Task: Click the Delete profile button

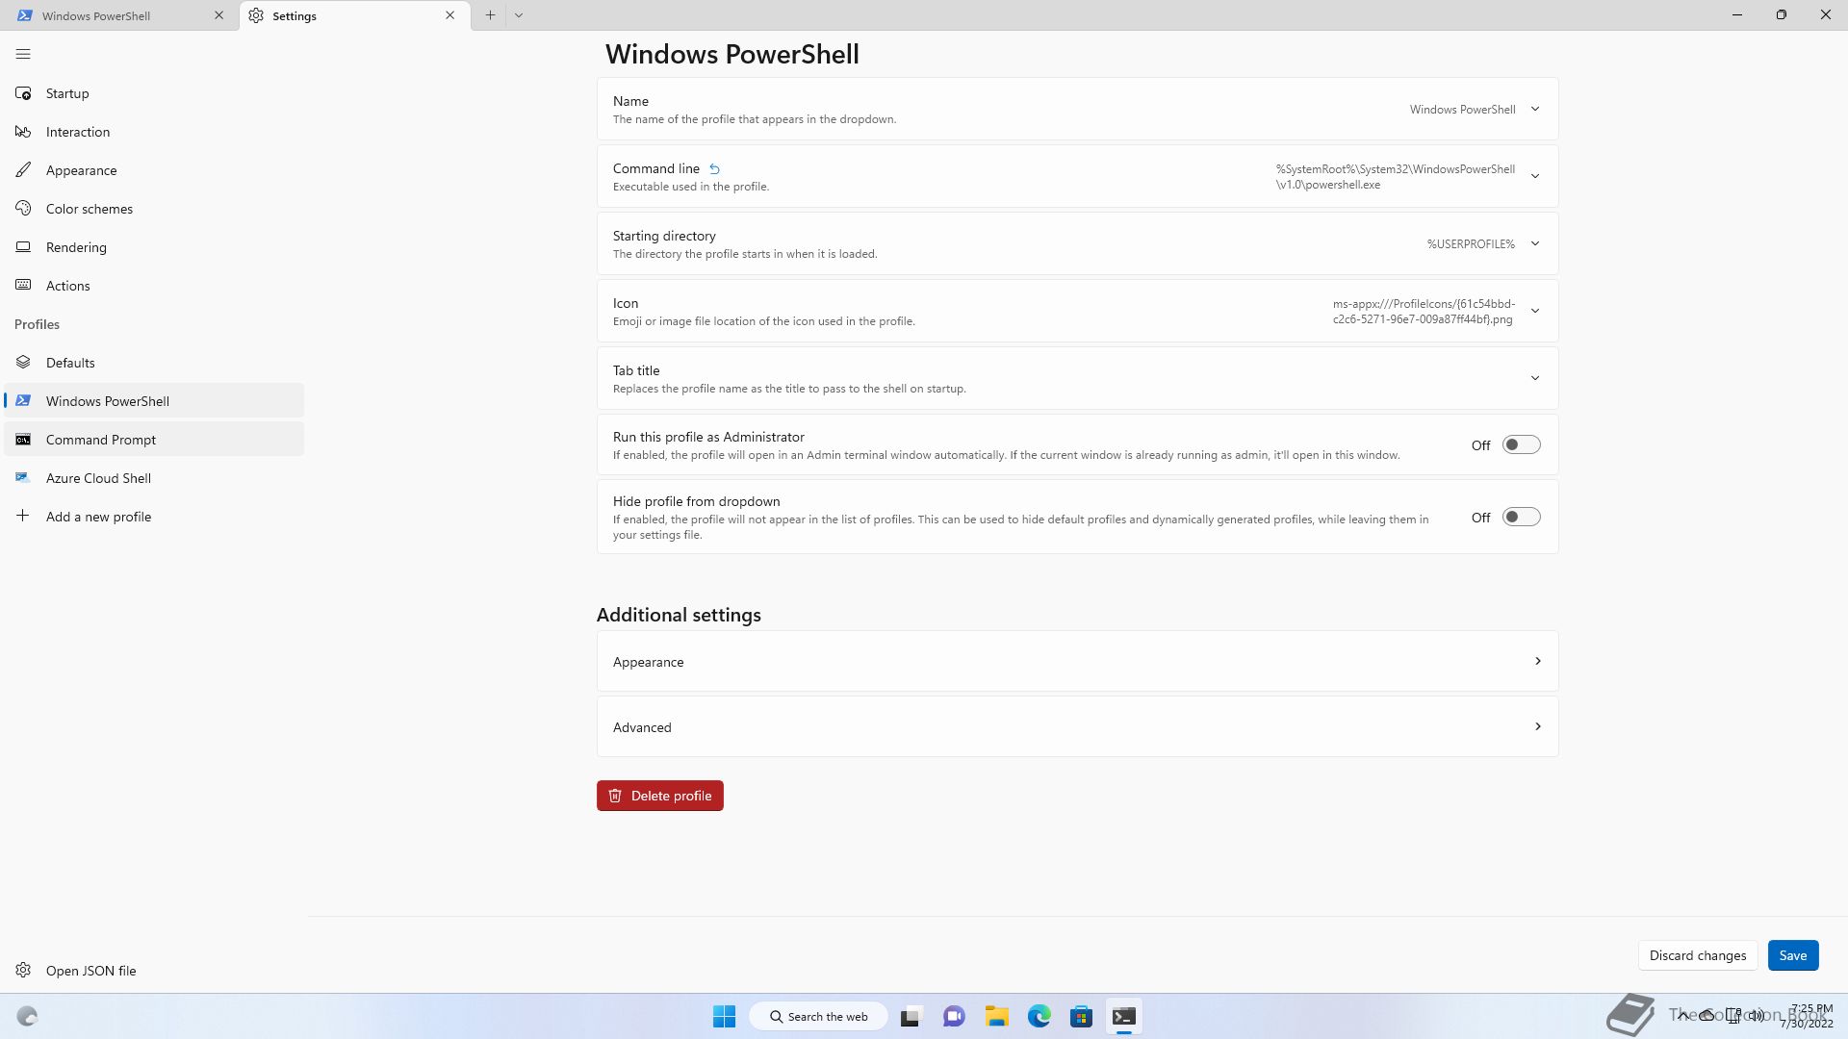Action: tap(660, 796)
